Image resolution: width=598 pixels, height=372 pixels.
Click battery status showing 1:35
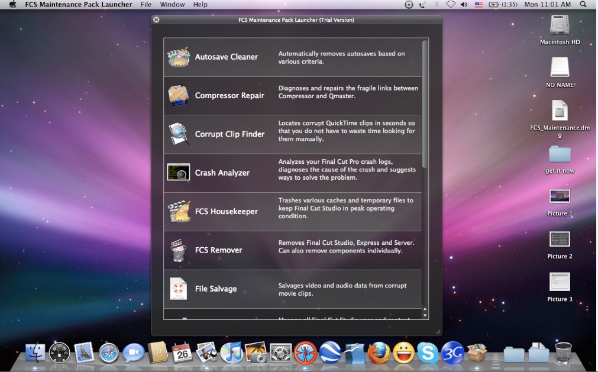pos(503,5)
